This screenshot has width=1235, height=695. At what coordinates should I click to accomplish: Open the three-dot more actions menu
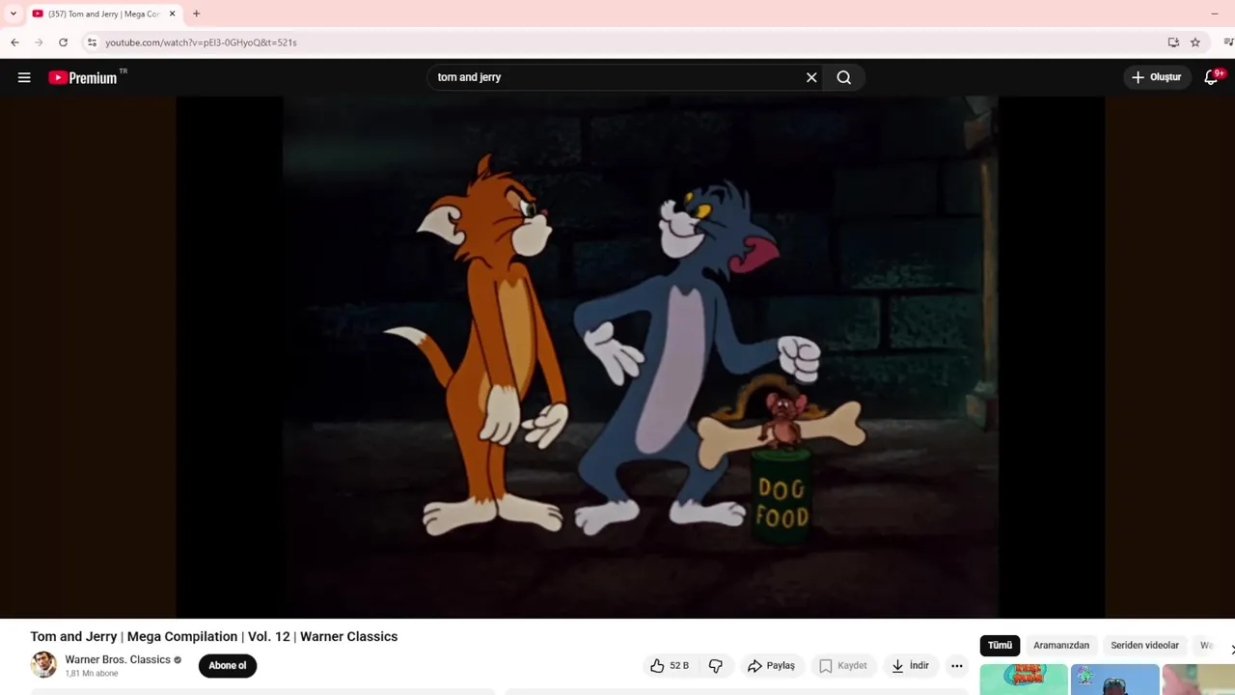(x=957, y=665)
